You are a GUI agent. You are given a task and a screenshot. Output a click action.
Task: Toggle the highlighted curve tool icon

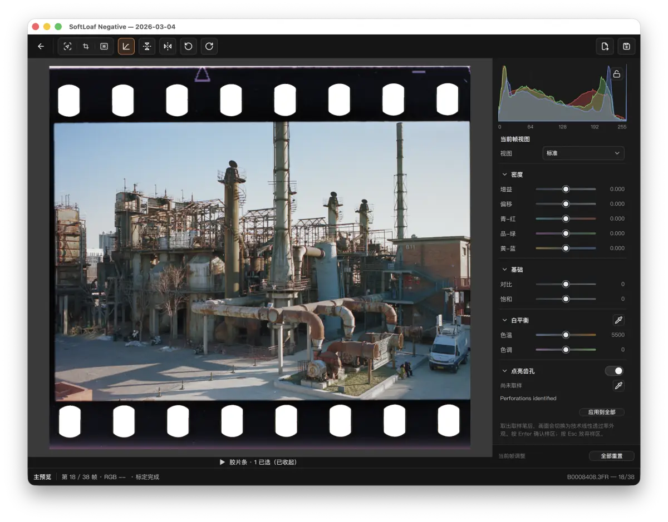pyautogui.click(x=126, y=46)
